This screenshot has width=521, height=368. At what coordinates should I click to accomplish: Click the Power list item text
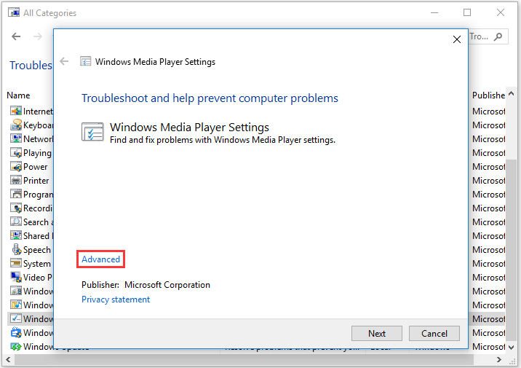pos(35,167)
